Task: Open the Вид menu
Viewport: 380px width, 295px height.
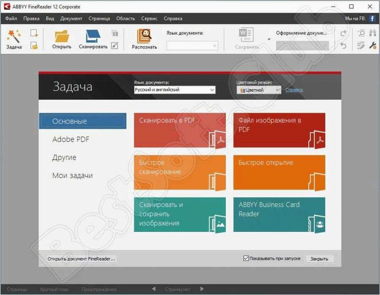Action: [x=50, y=19]
